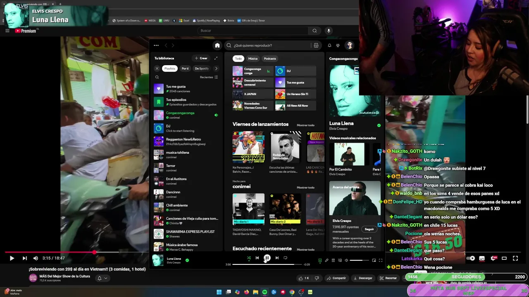Click Mostrar todo for Escuchado recientemente

305,249
